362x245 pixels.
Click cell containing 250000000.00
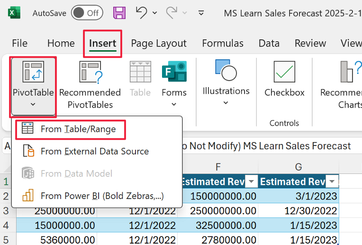218,210
